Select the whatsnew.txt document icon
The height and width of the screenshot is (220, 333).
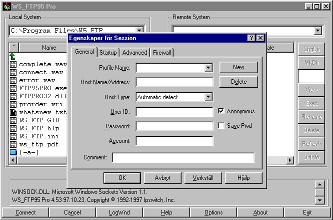(13, 112)
